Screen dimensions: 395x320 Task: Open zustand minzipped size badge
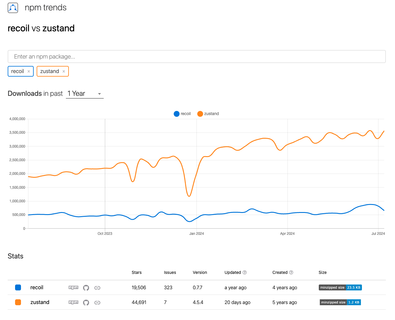pos(340,302)
